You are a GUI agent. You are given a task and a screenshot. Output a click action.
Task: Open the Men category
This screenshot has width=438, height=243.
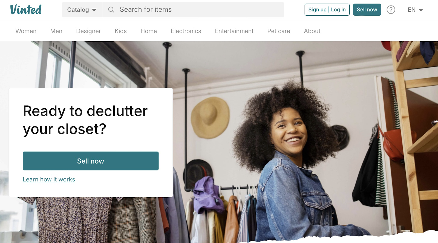56,31
